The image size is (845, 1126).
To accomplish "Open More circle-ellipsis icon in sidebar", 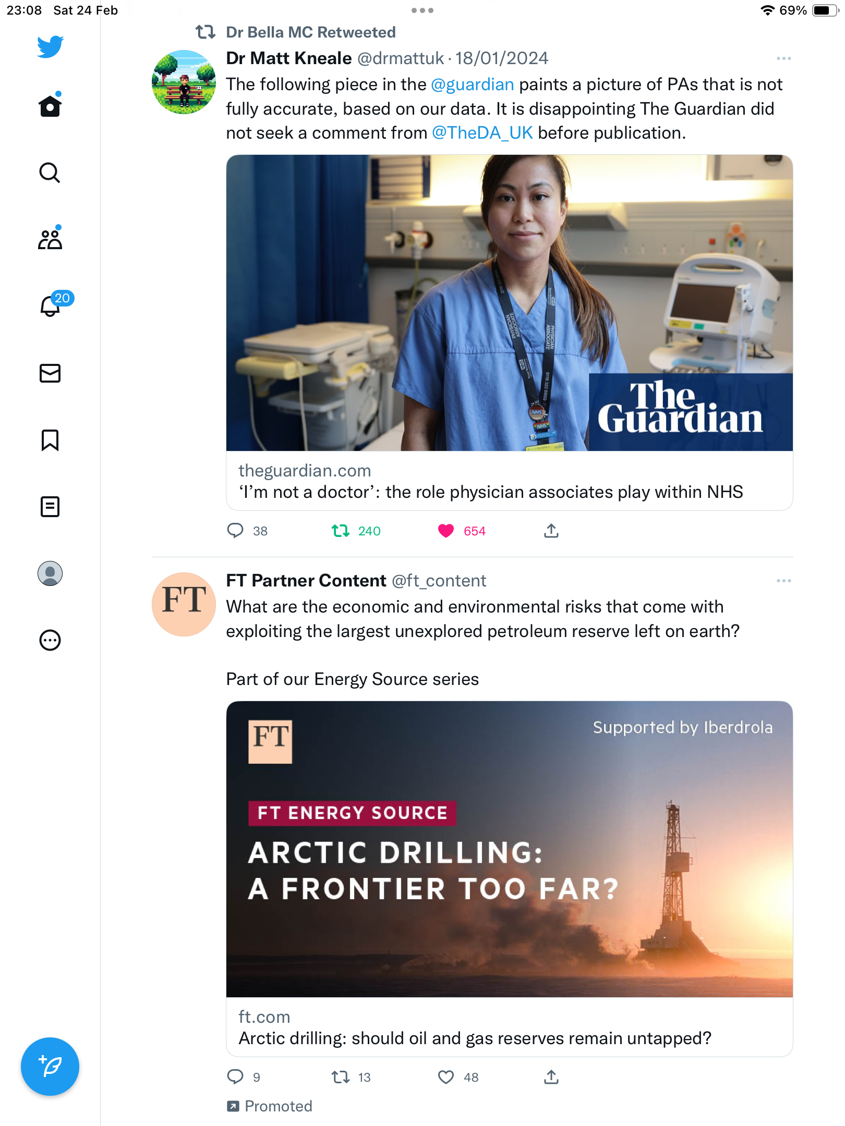I will (50, 640).
